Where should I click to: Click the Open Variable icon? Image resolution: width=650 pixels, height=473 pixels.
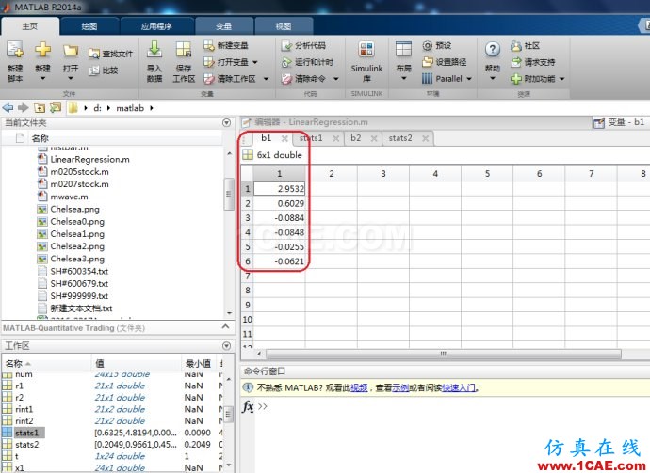coord(209,62)
